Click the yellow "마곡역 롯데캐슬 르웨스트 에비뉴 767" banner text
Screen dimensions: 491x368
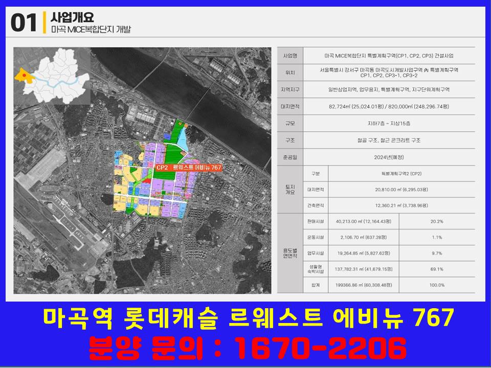point(249,318)
